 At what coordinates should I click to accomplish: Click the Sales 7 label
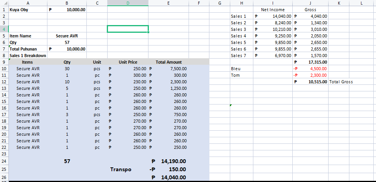pos(241,56)
